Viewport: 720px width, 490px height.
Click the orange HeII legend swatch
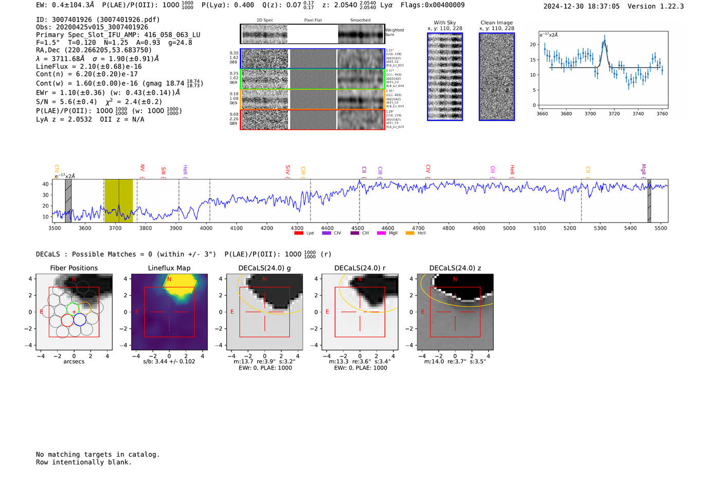coord(410,233)
